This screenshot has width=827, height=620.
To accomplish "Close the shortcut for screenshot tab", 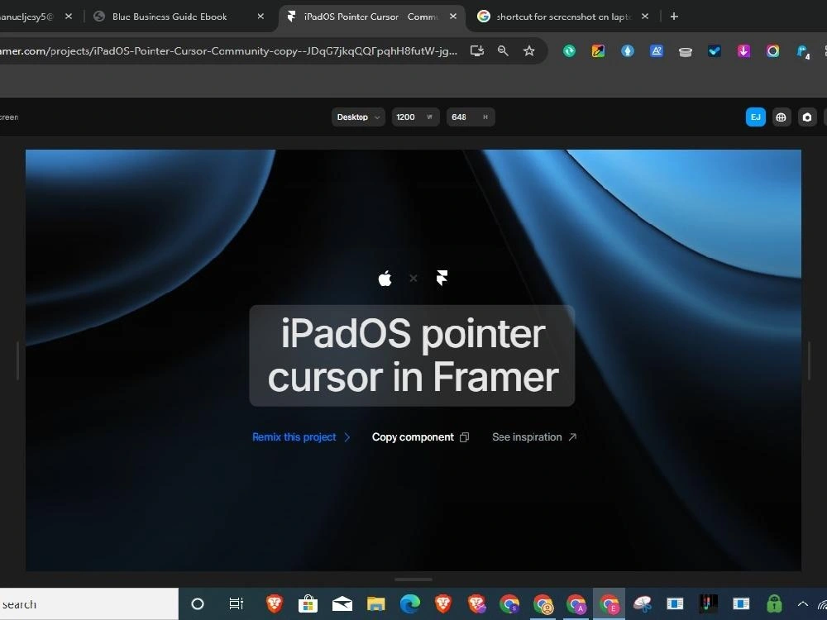I will pos(645,17).
